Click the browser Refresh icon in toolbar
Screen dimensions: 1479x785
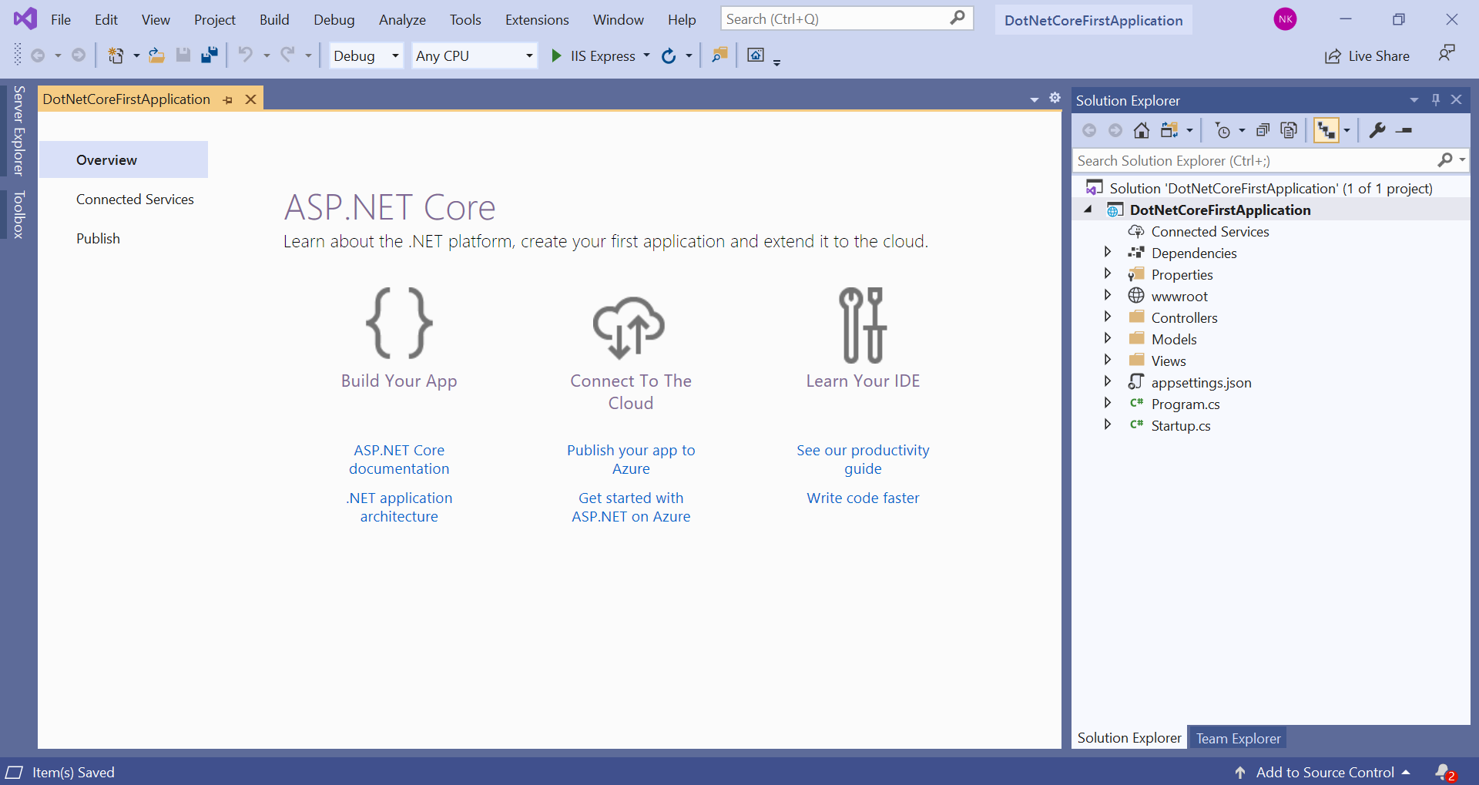click(669, 55)
